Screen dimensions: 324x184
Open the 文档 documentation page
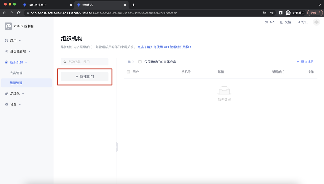click(x=286, y=22)
